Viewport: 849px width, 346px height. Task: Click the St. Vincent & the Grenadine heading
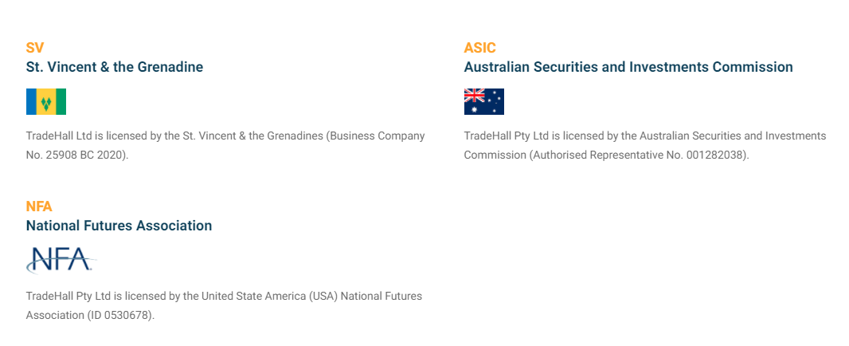(x=115, y=67)
